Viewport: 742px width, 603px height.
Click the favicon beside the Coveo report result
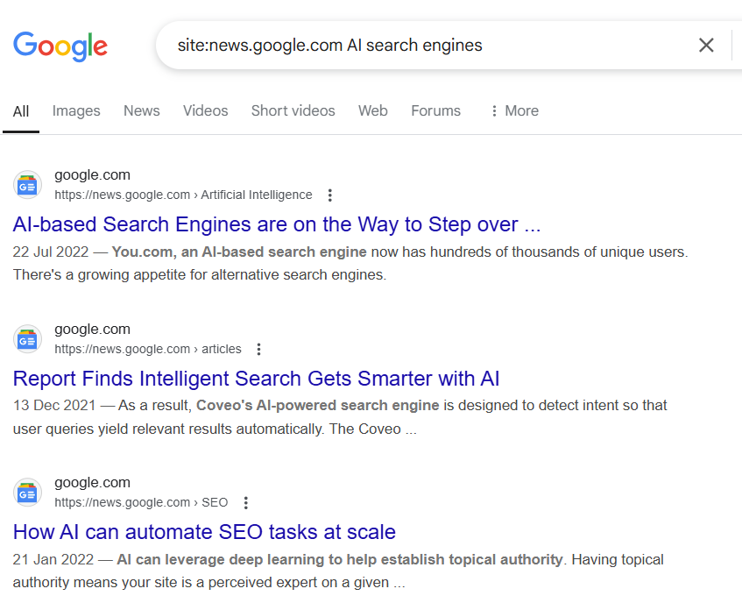coord(27,338)
